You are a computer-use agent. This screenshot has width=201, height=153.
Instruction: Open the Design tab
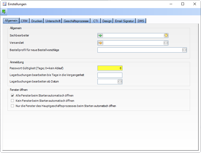pos(107,21)
